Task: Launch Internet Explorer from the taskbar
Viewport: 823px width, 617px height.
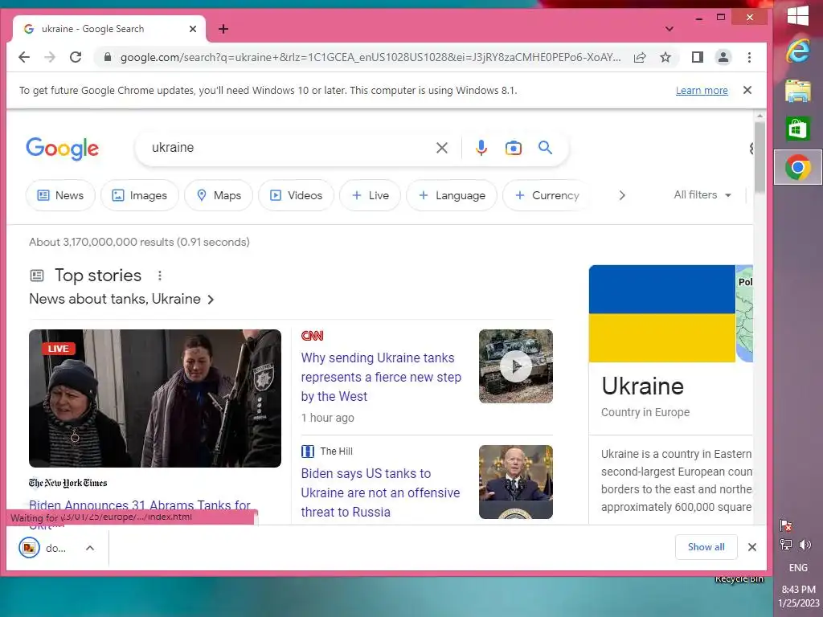Action: [x=798, y=51]
